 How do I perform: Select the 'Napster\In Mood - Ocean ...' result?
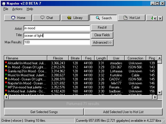coord(81,83)
